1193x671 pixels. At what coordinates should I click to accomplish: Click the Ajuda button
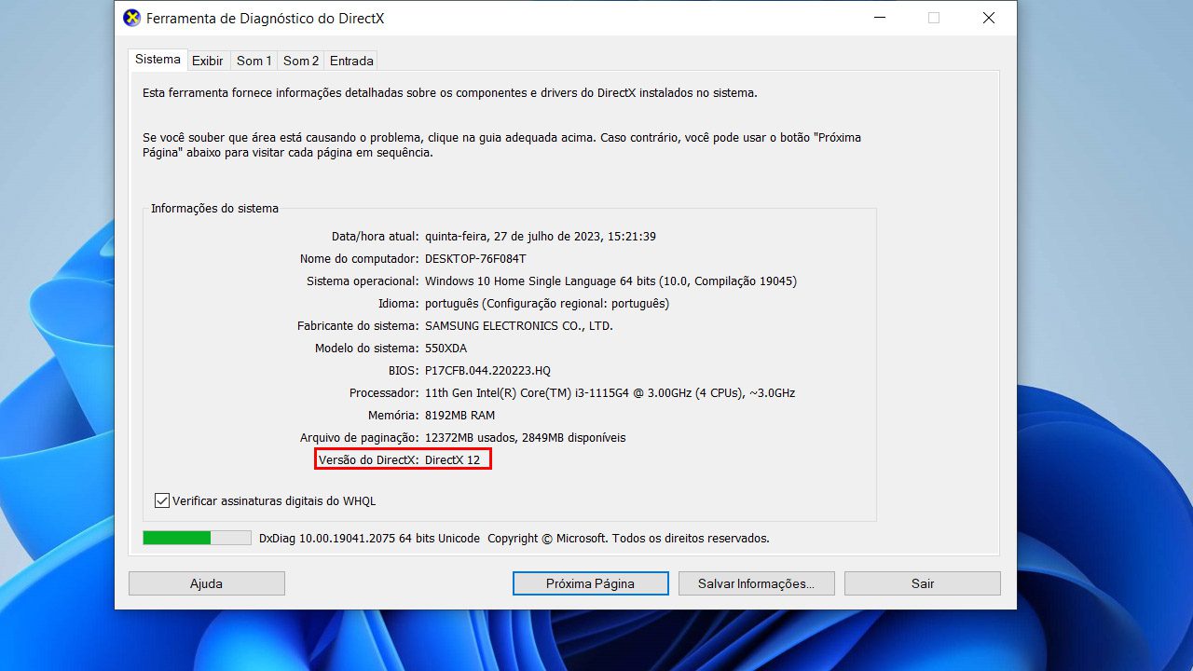(207, 583)
